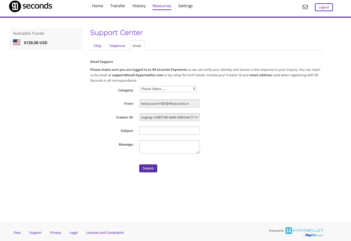Viewport: 351px width, 241px height.
Task: Expand the Category dropdown
Action: click(168, 89)
